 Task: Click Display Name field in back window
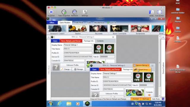pyautogui.click(x=78, y=45)
